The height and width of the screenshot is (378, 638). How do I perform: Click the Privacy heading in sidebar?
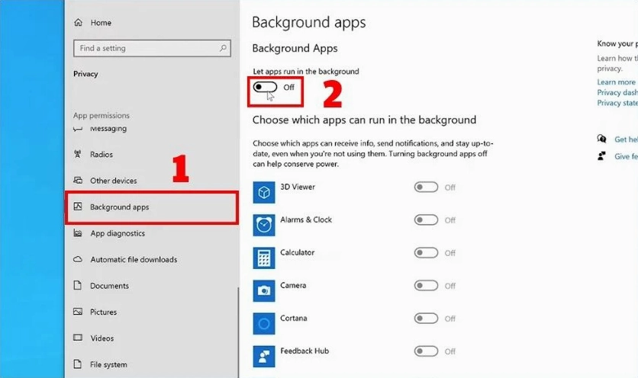tap(85, 74)
